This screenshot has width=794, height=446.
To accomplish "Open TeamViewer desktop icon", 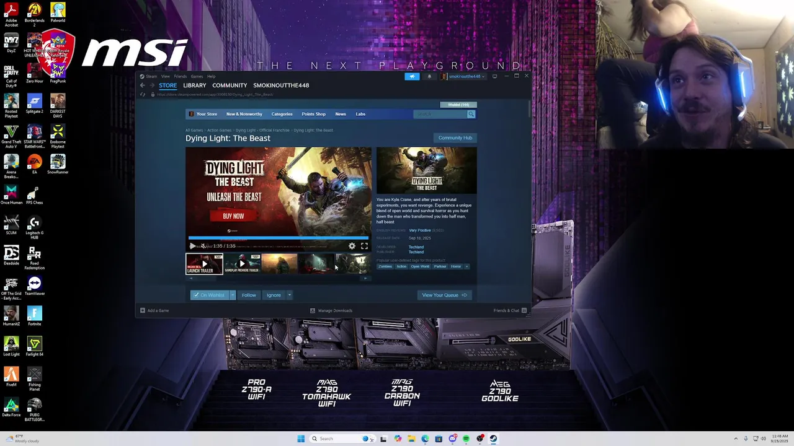I will point(34,286).
